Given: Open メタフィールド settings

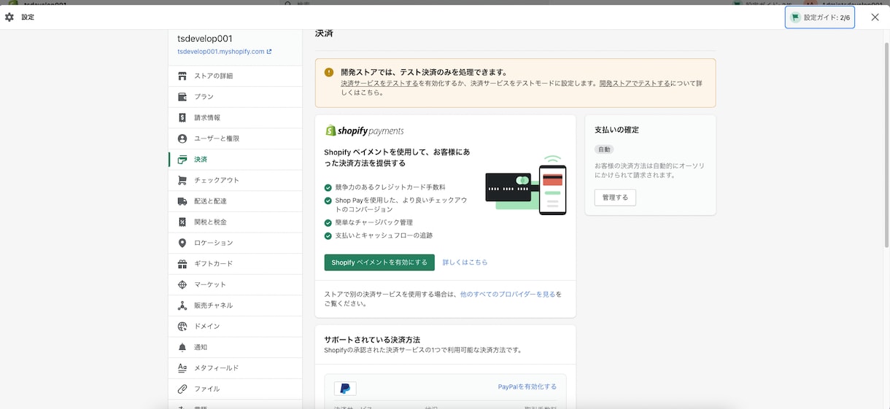Looking at the screenshot, I should pos(235,368).
